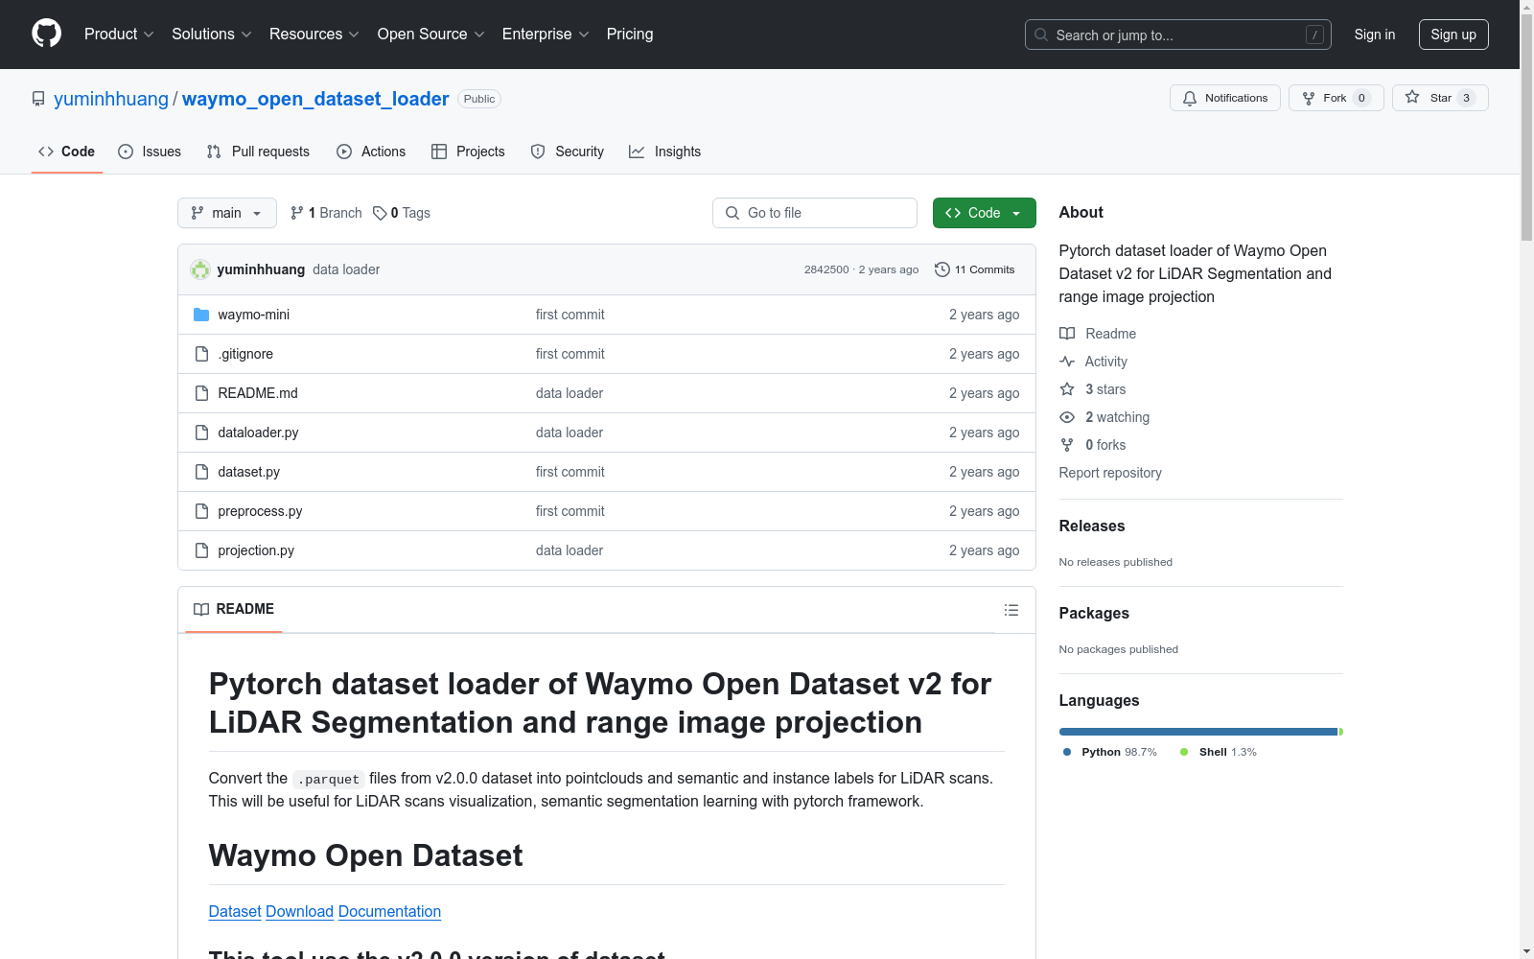The width and height of the screenshot is (1534, 959).
Task: Open the Pricing page
Action: (x=630, y=34)
